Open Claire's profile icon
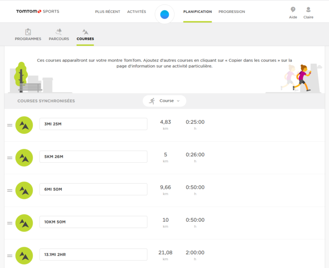 click(x=308, y=9)
